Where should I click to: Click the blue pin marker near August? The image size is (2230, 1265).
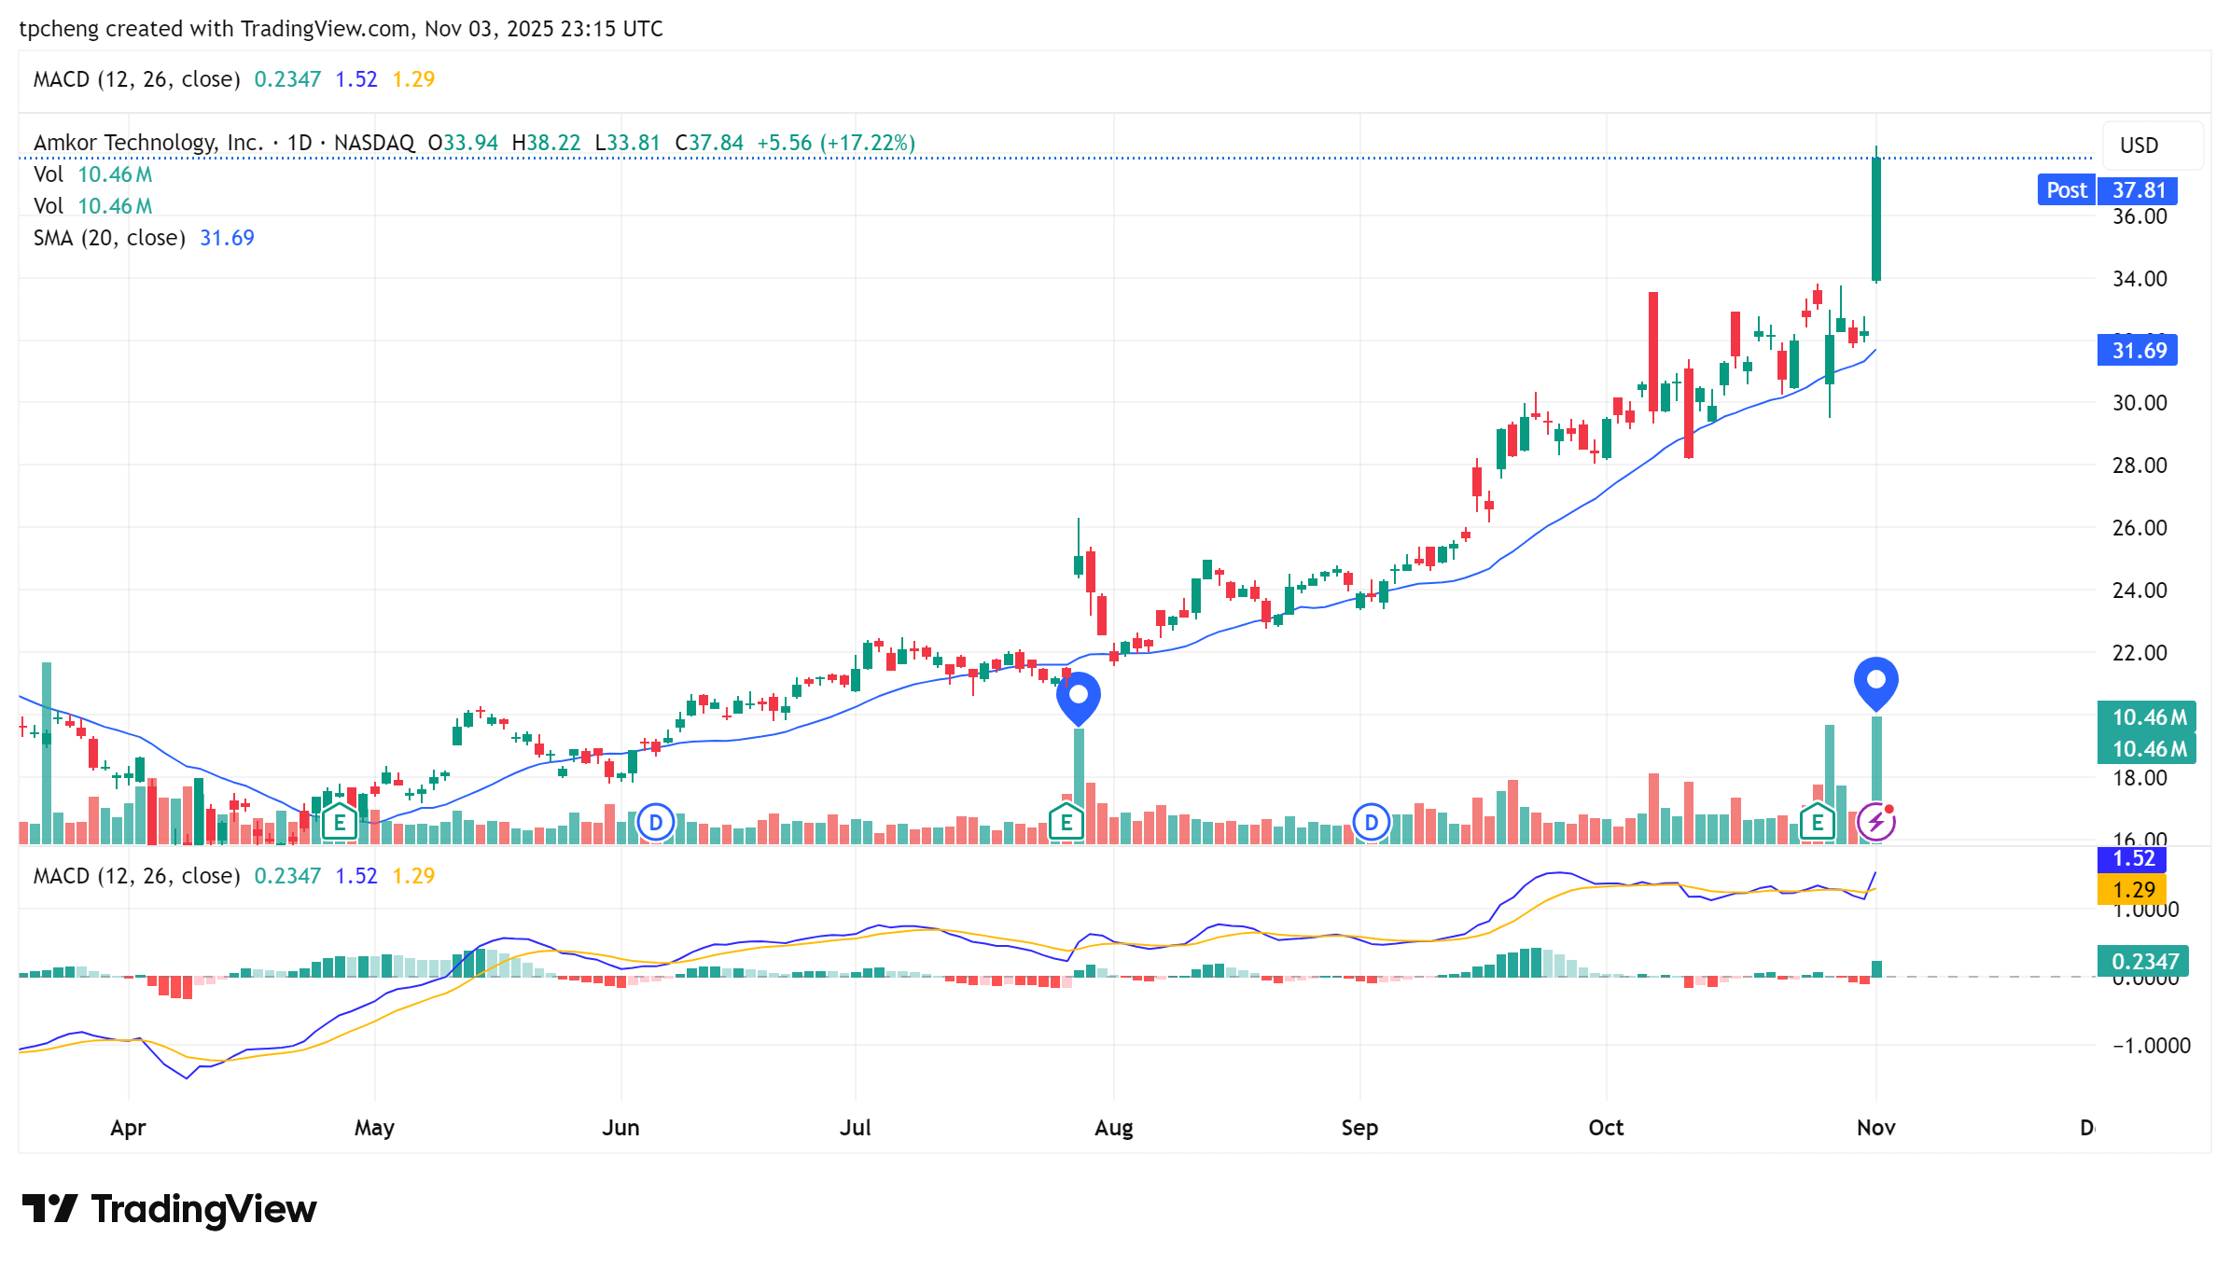tap(1079, 696)
